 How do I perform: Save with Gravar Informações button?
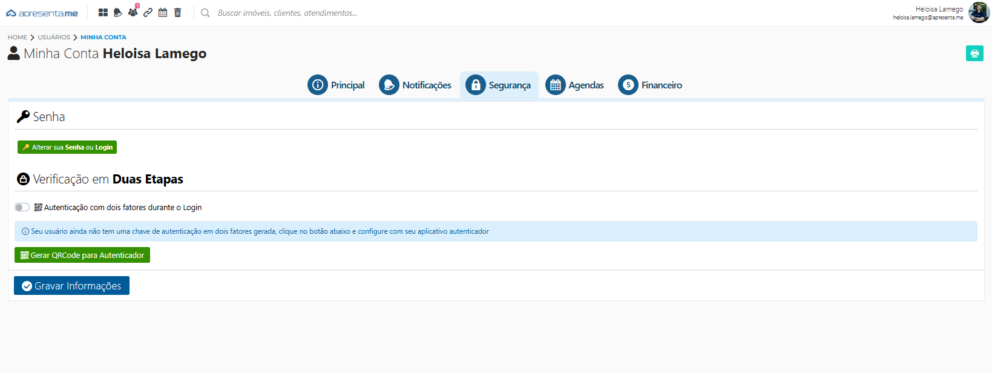(71, 286)
